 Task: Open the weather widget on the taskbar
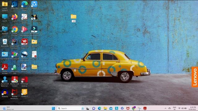tap(8, 108)
